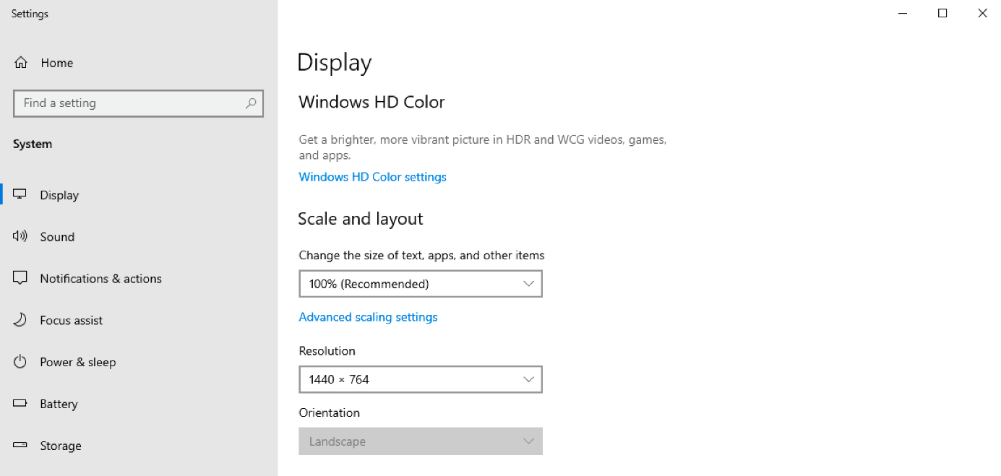
Task: Minimize the Settings window
Action: coord(903,13)
